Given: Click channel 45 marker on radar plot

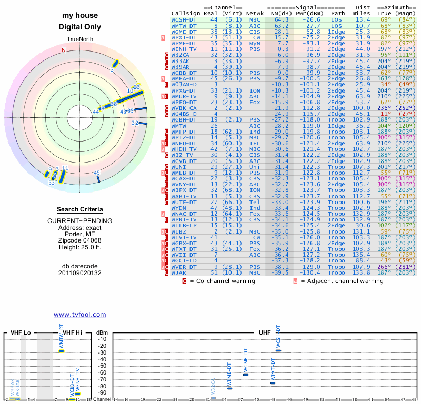Looking at the screenshot, I should click(98, 179).
